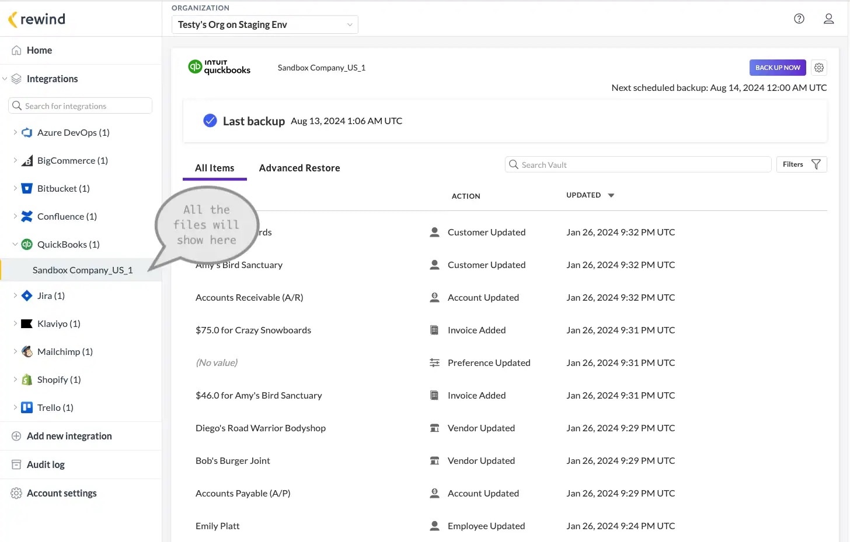Image resolution: width=850 pixels, height=542 pixels.
Task: Click the backup settings gear icon
Action: pos(819,68)
